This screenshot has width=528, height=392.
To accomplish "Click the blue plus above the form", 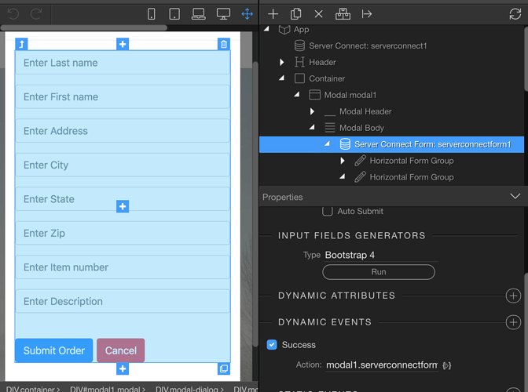I will (123, 44).
